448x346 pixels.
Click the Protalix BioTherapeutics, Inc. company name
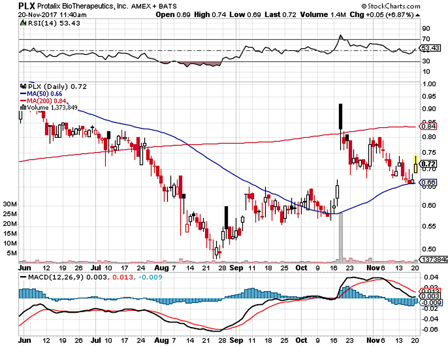pyautogui.click(x=83, y=6)
